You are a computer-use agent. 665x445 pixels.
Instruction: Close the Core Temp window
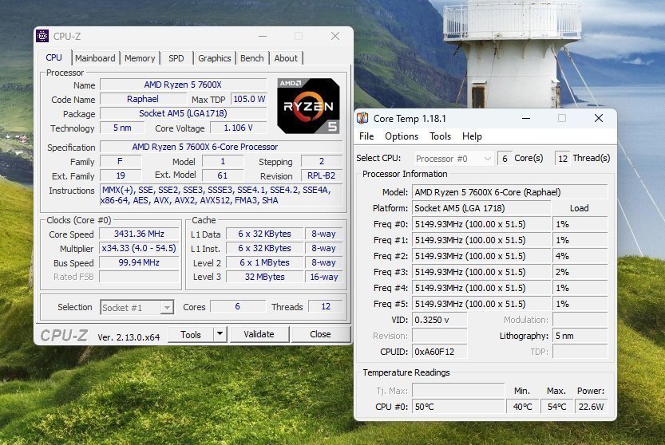(x=599, y=118)
